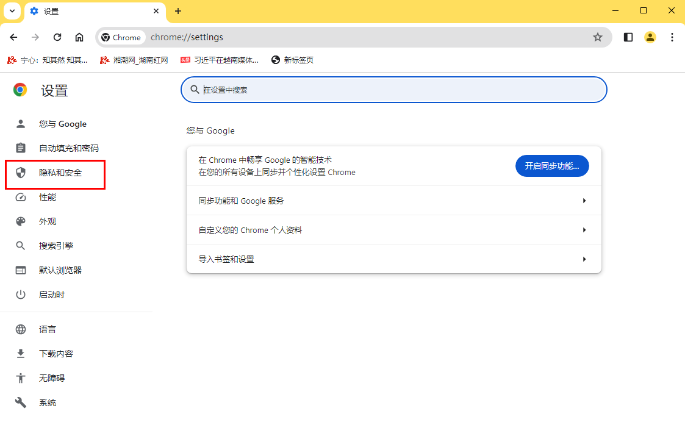Open 外观 settings section
685x422 pixels.
(x=47, y=221)
